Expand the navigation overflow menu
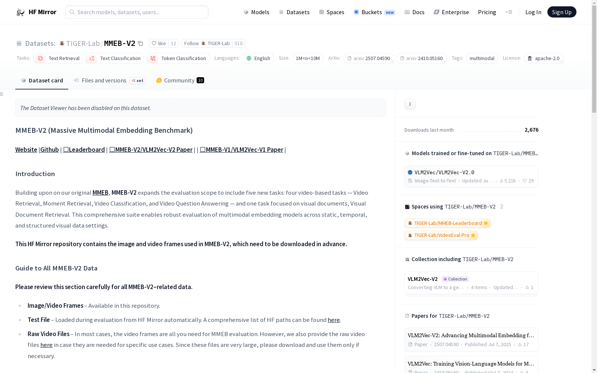 509,12
